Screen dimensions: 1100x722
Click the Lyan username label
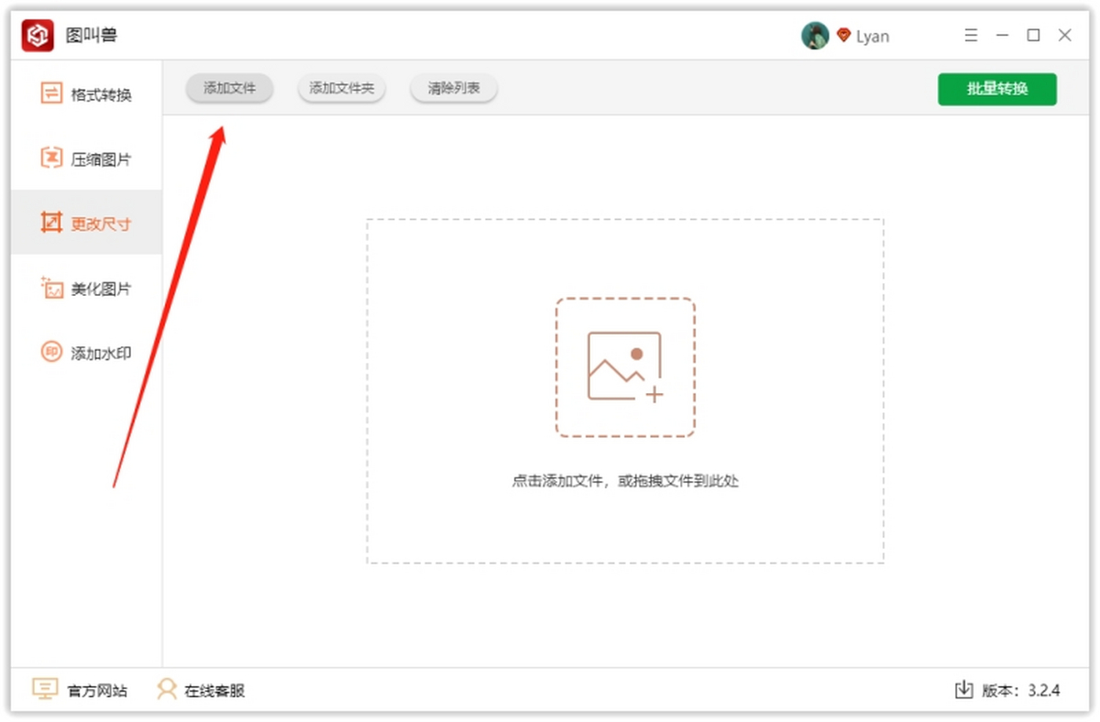tap(873, 37)
